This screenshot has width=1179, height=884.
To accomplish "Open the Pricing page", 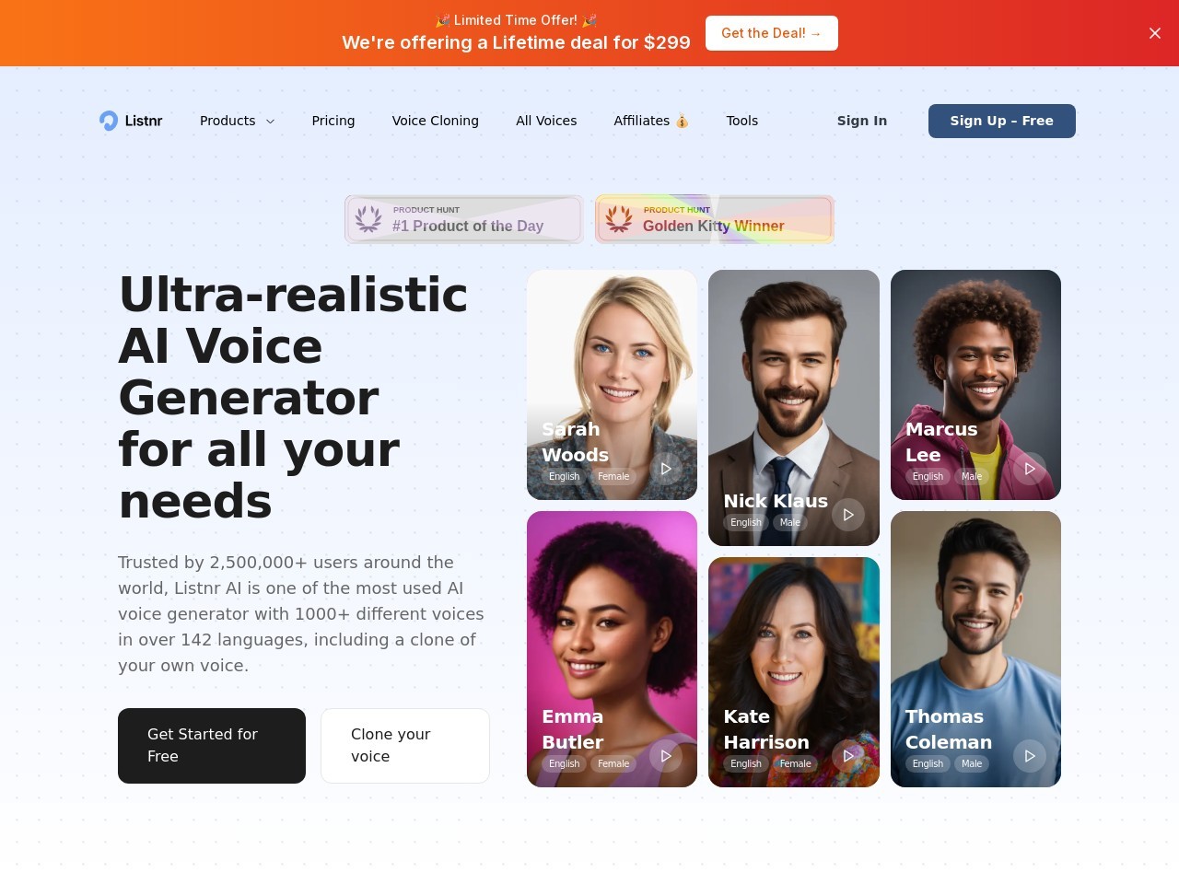I will [x=333, y=121].
